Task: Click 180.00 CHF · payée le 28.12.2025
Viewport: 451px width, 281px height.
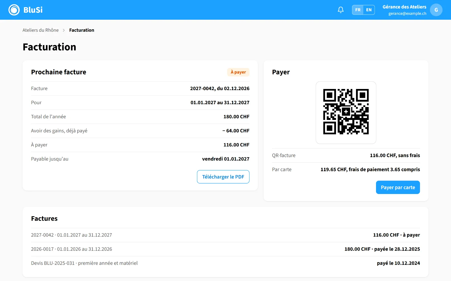Action: coord(382,249)
